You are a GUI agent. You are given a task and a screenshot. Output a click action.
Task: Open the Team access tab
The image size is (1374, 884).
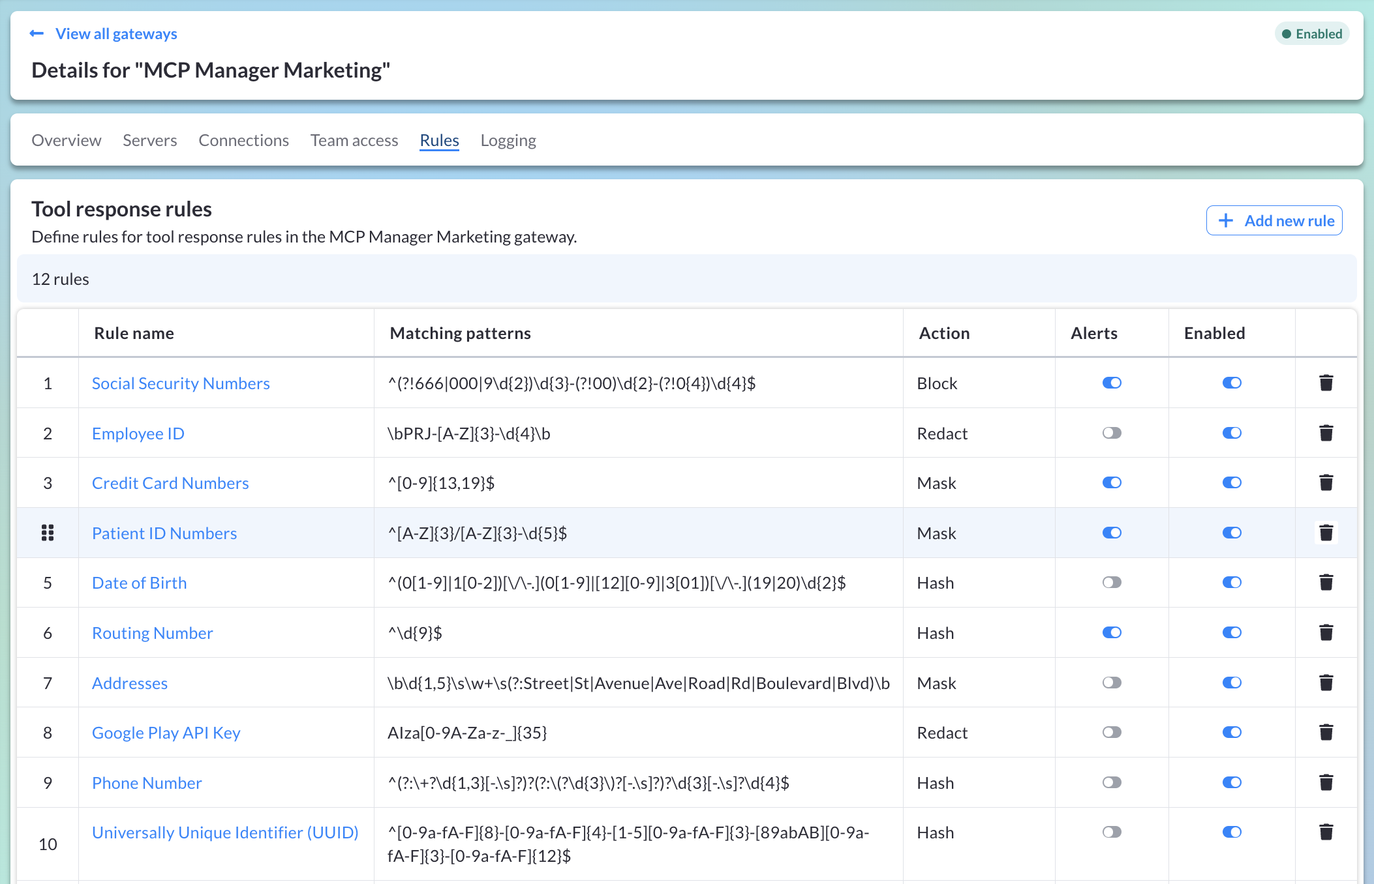354,140
